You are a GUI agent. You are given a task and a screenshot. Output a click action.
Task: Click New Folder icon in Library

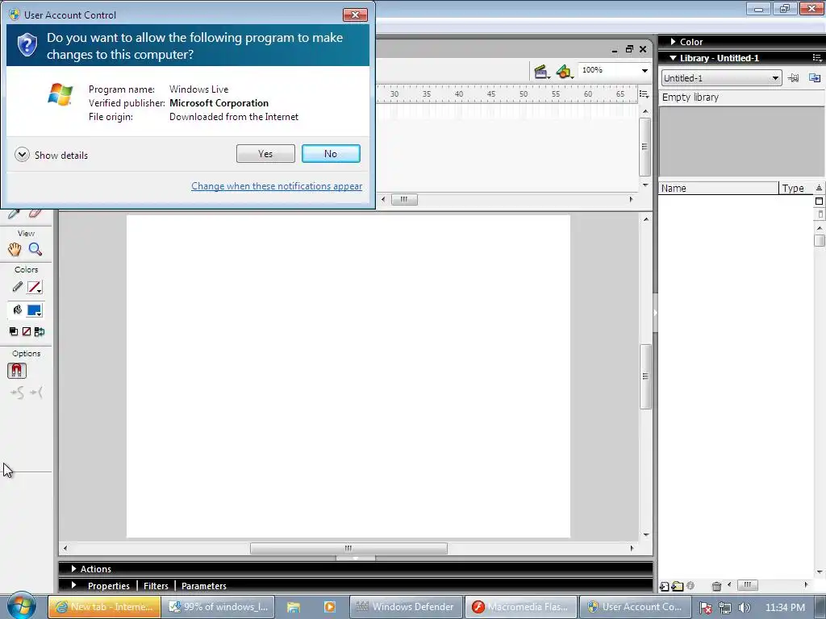coord(678,586)
